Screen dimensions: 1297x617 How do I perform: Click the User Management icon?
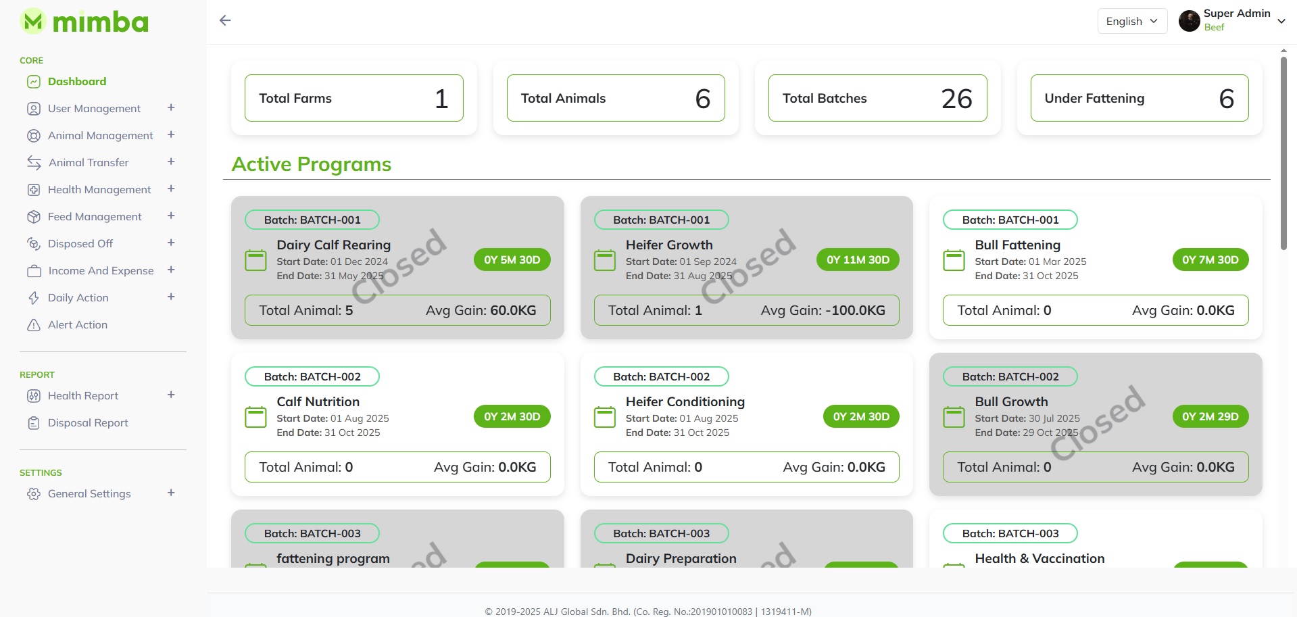tap(34, 108)
